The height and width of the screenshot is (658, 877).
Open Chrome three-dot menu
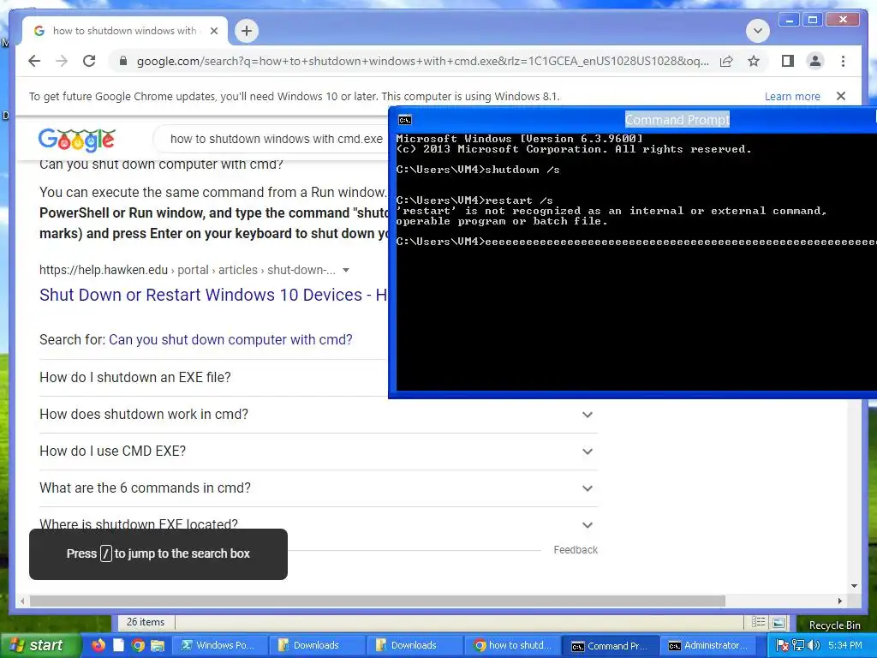pyautogui.click(x=843, y=61)
